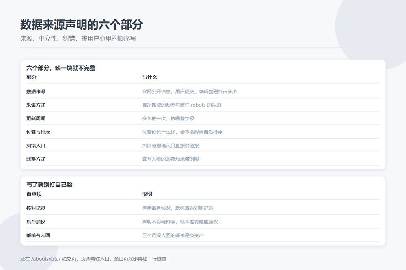Click the text 真有人看的邮箱加承诺时限
The width and height of the screenshot is (406, 270).
point(171,159)
